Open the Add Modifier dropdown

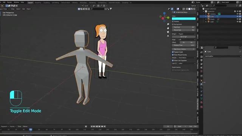click(223, 56)
